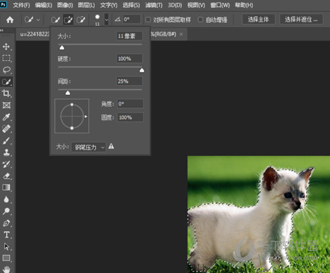Enable 对所有图层取样 checkbox
The width and height of the screenshot is (330, 273).
pos(148,20)
